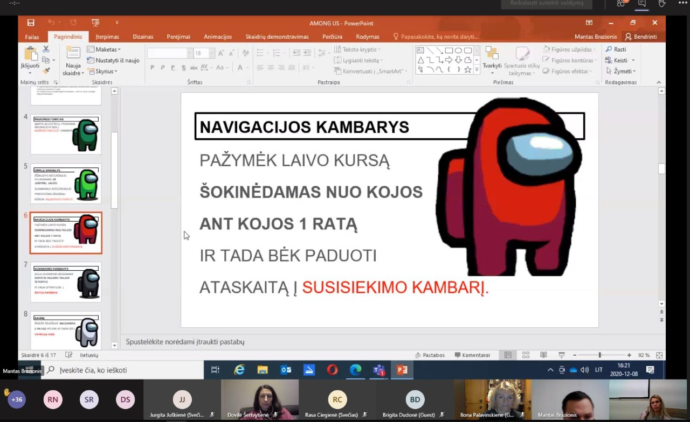The image size is (690, 422).
Task: Click the Teams icon on taskbar
Action: coord(379,370)
